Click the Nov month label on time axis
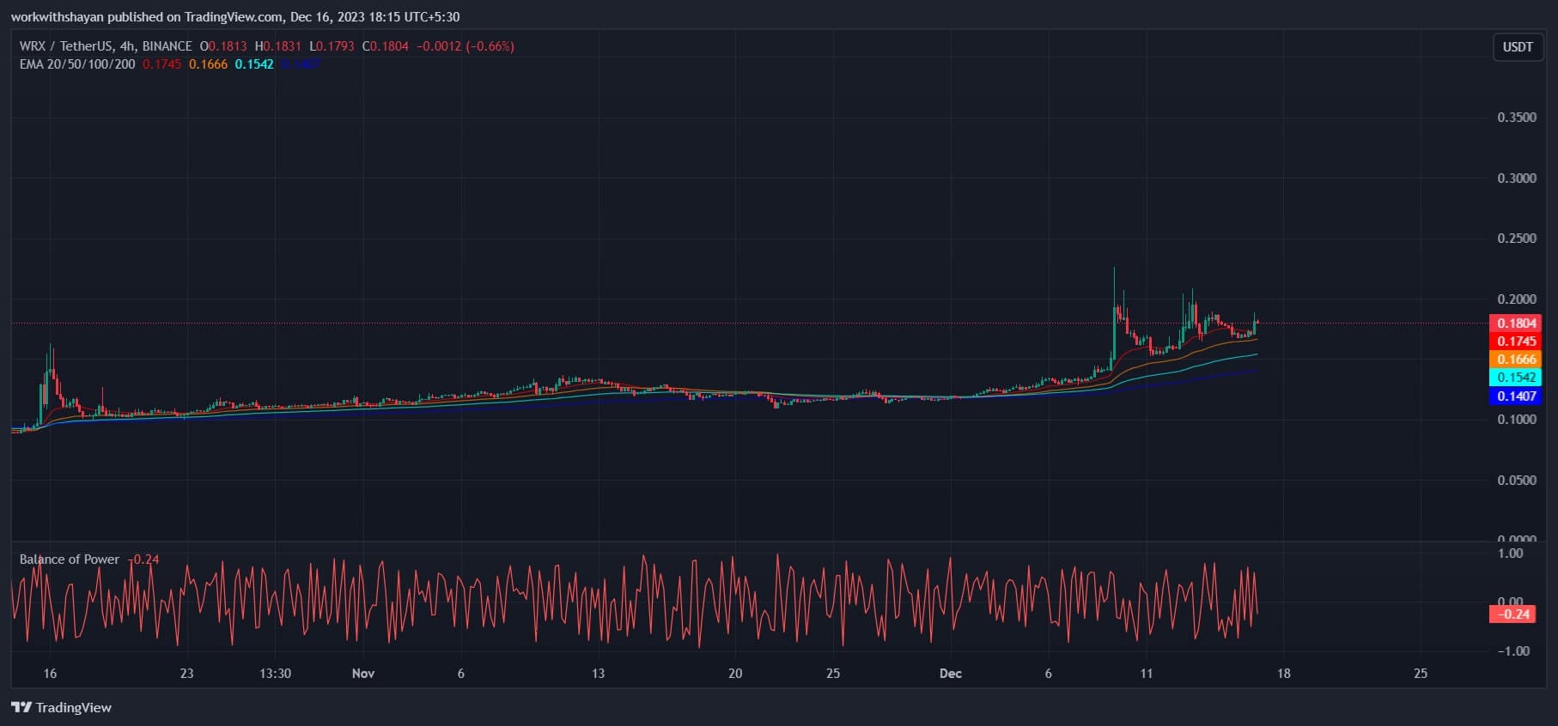Screen dimensions: 1558x726 [x=363, y=674]
